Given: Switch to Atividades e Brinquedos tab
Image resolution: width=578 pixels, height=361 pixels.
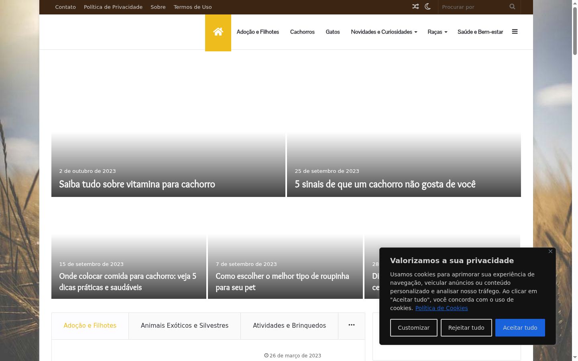Looking at the screenshot, I should [x=289, y=326].
